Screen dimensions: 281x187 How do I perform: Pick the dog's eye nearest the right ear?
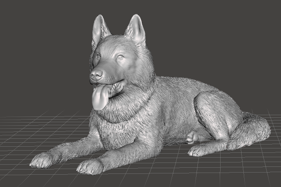click(x=119, y=57)
